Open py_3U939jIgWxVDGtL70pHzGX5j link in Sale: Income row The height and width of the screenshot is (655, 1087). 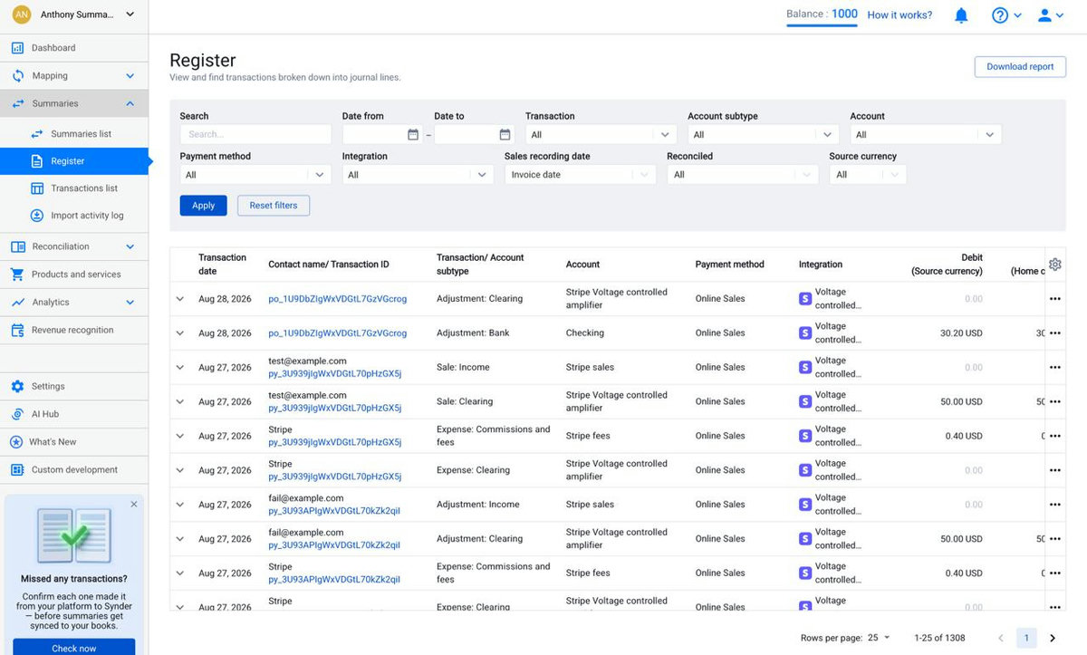[335, 373]
